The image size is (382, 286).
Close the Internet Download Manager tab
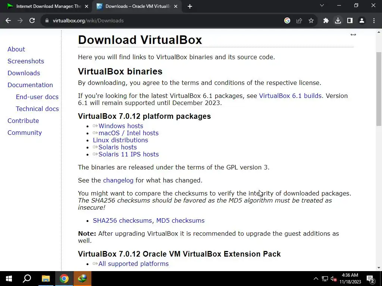(87, 7)
